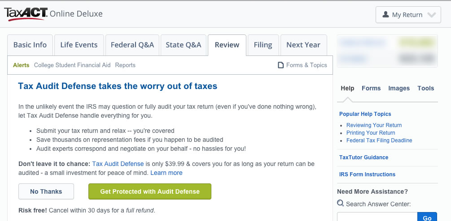This screenshot has width=451, height=221.
Task: Switch to the Images panel tab
Action: point(399,88)
